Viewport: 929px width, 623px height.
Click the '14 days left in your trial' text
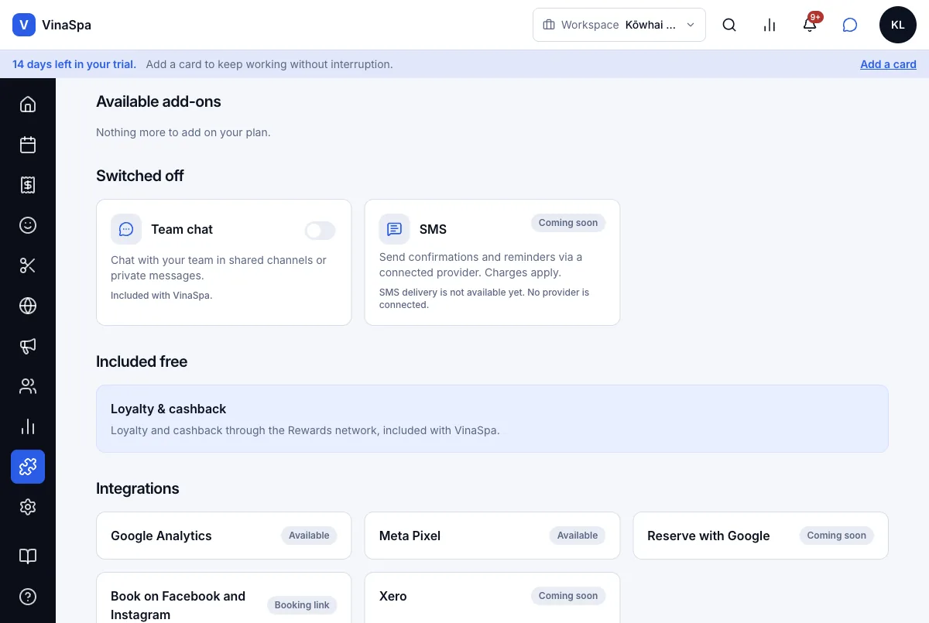coord(74,64)
